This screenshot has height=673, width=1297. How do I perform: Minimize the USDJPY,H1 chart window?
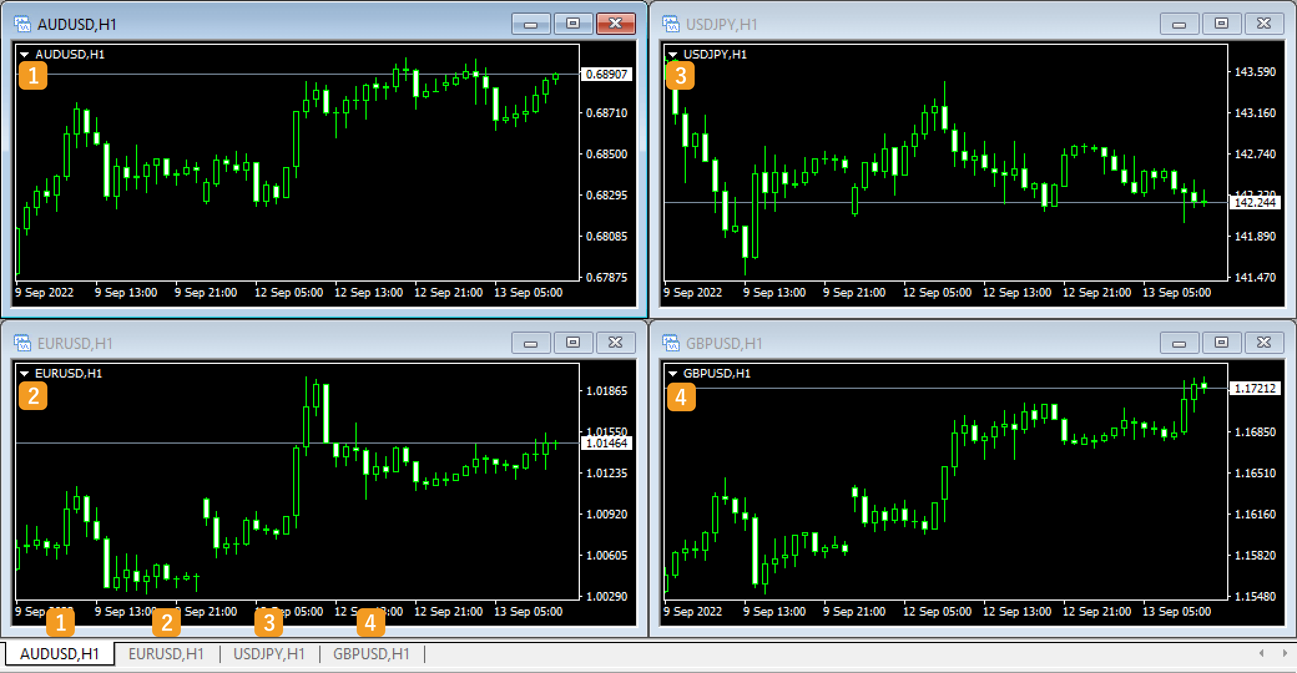click(x=1179, y=24)
